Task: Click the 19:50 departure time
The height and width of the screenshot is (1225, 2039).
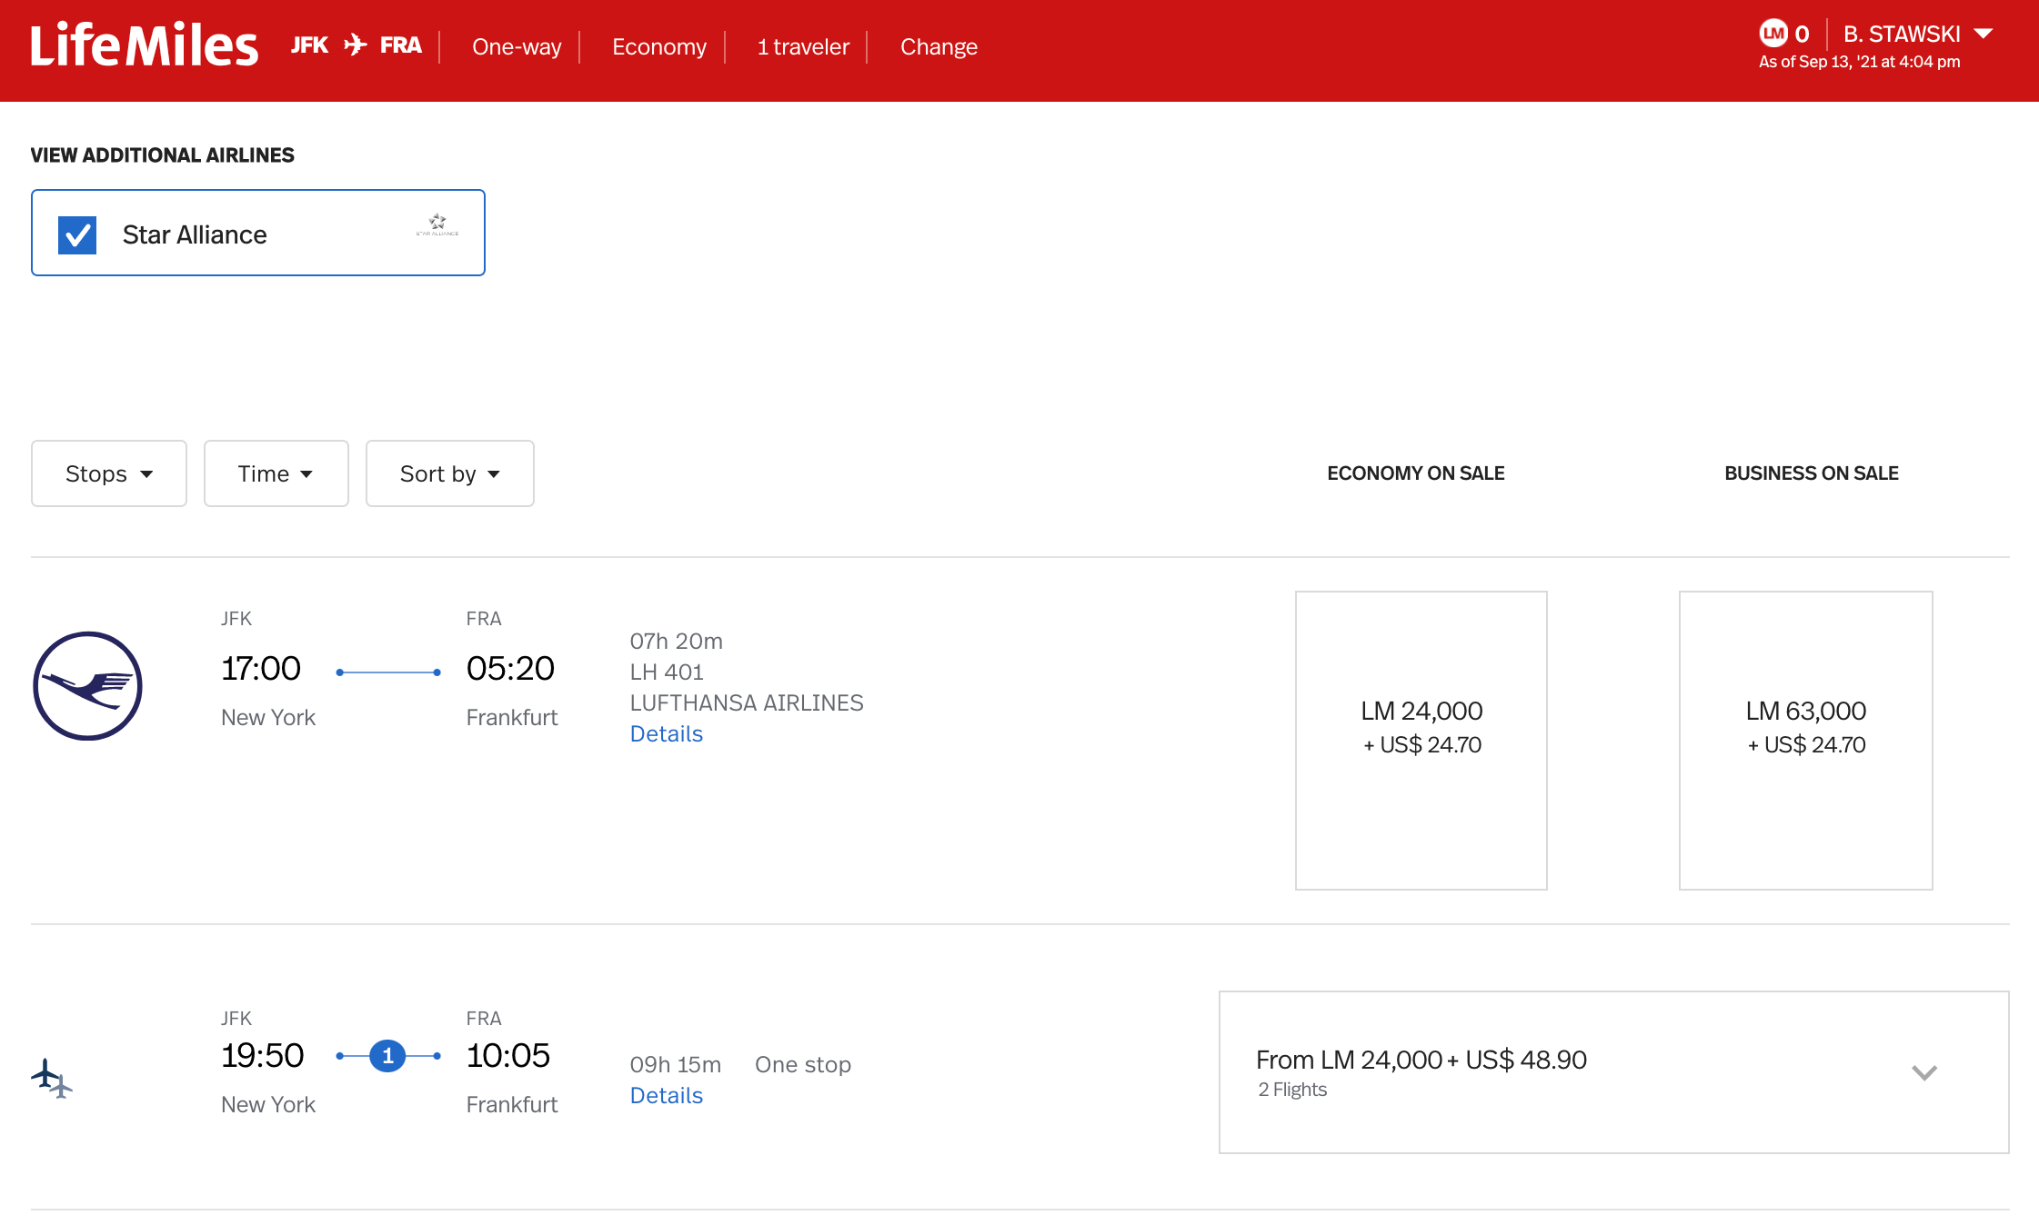Action: coord(263,1055)
